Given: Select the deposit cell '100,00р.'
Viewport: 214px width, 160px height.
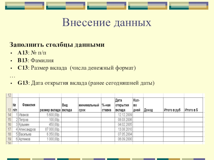Looking at the screenshot, I should point(50,119).
